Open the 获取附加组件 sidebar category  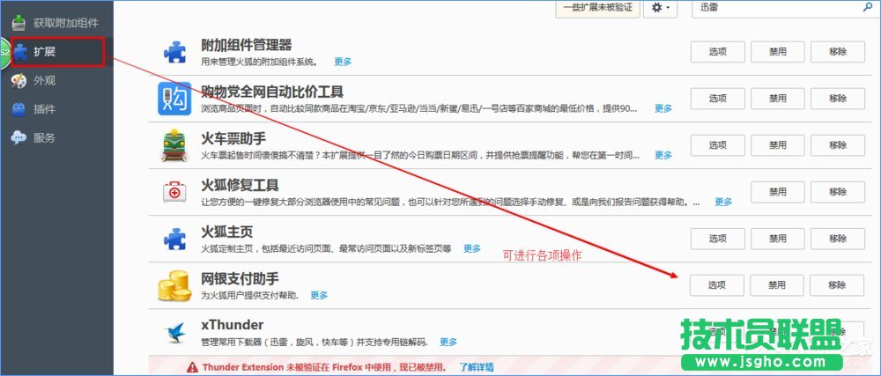click(56, 23)
